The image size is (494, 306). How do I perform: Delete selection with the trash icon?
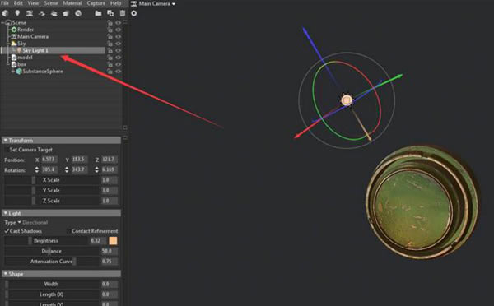pos(122,13)
